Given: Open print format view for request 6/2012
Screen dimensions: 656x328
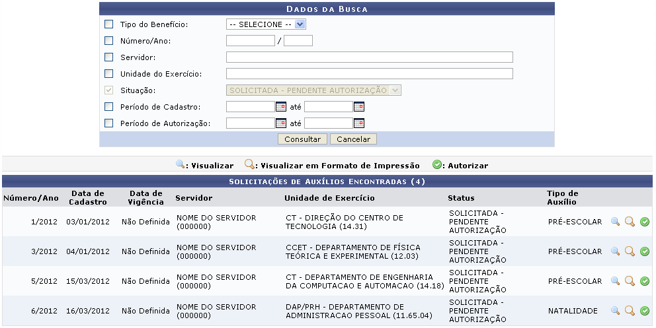Looking at the screenshot, I should click(630, 311).
